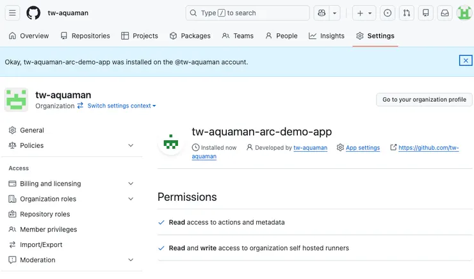474x279 pixels.
Task: Open Switch settings context dropdown
Action: click(121, 106)
